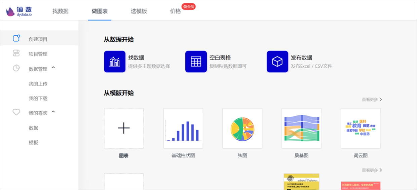
Task: Click the 找数据 card title
Action: tap(136, 58)
